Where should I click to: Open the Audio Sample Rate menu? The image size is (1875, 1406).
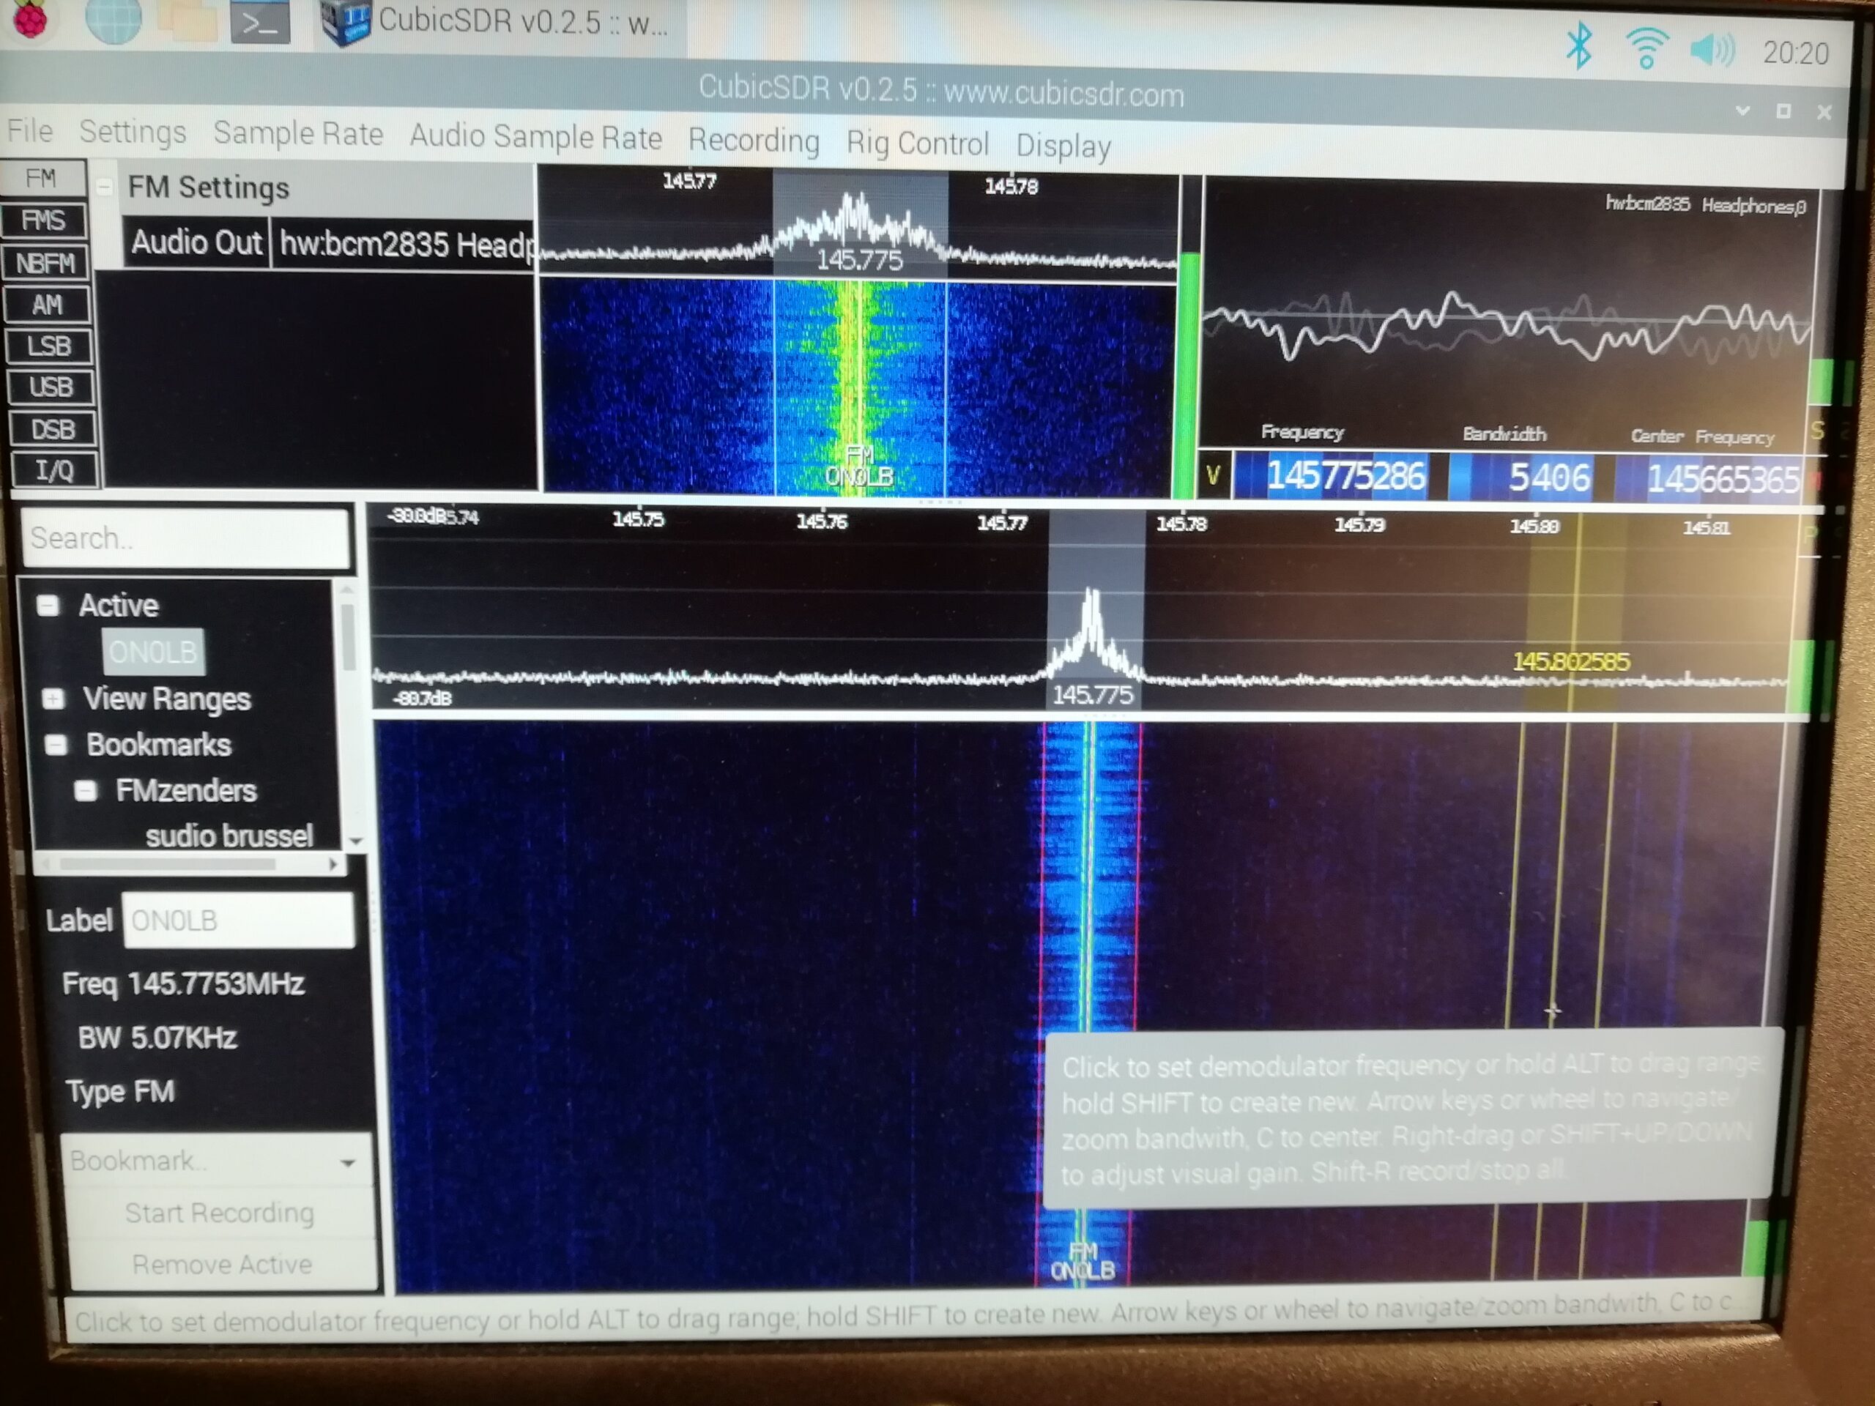[535, 136]
